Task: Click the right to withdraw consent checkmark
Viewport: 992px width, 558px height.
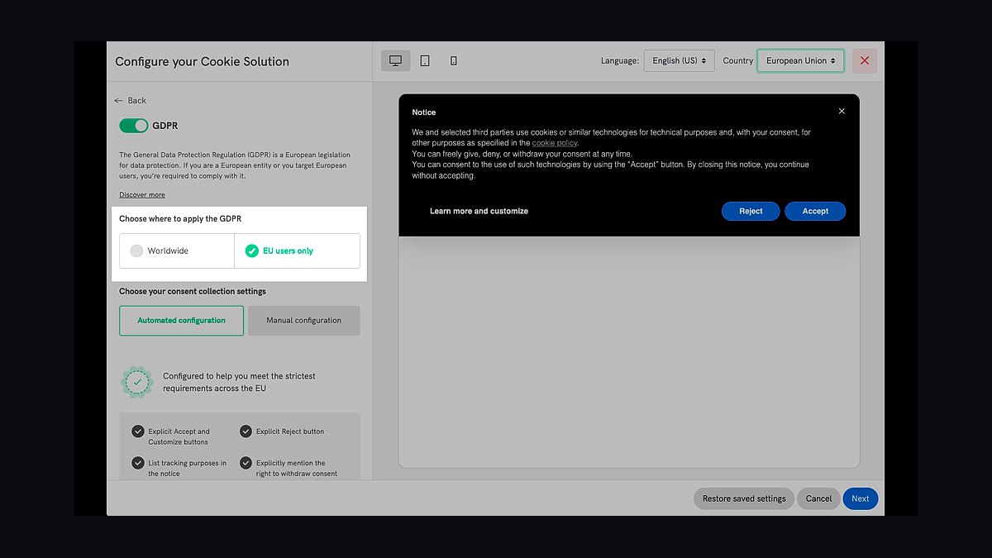Action: 246,463
